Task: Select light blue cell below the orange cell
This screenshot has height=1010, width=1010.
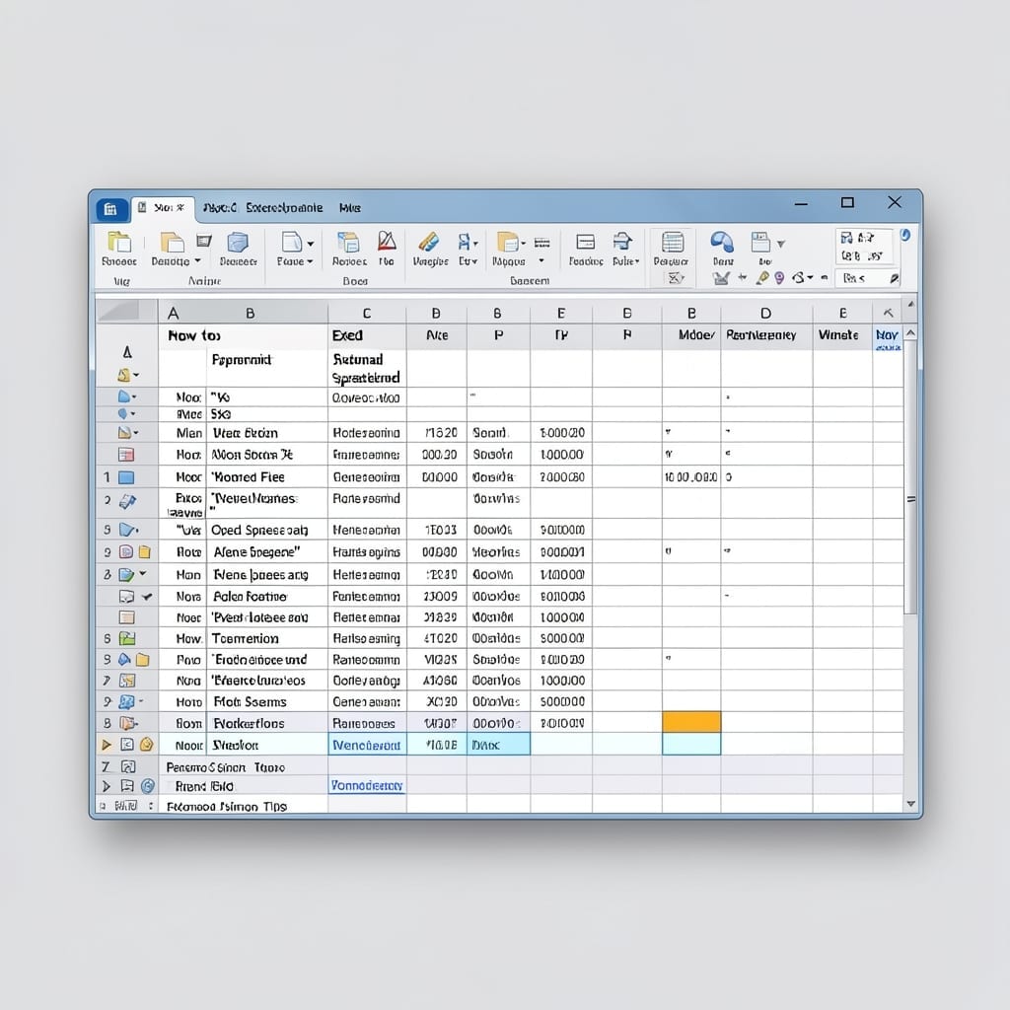Action: tap(691, 744)
